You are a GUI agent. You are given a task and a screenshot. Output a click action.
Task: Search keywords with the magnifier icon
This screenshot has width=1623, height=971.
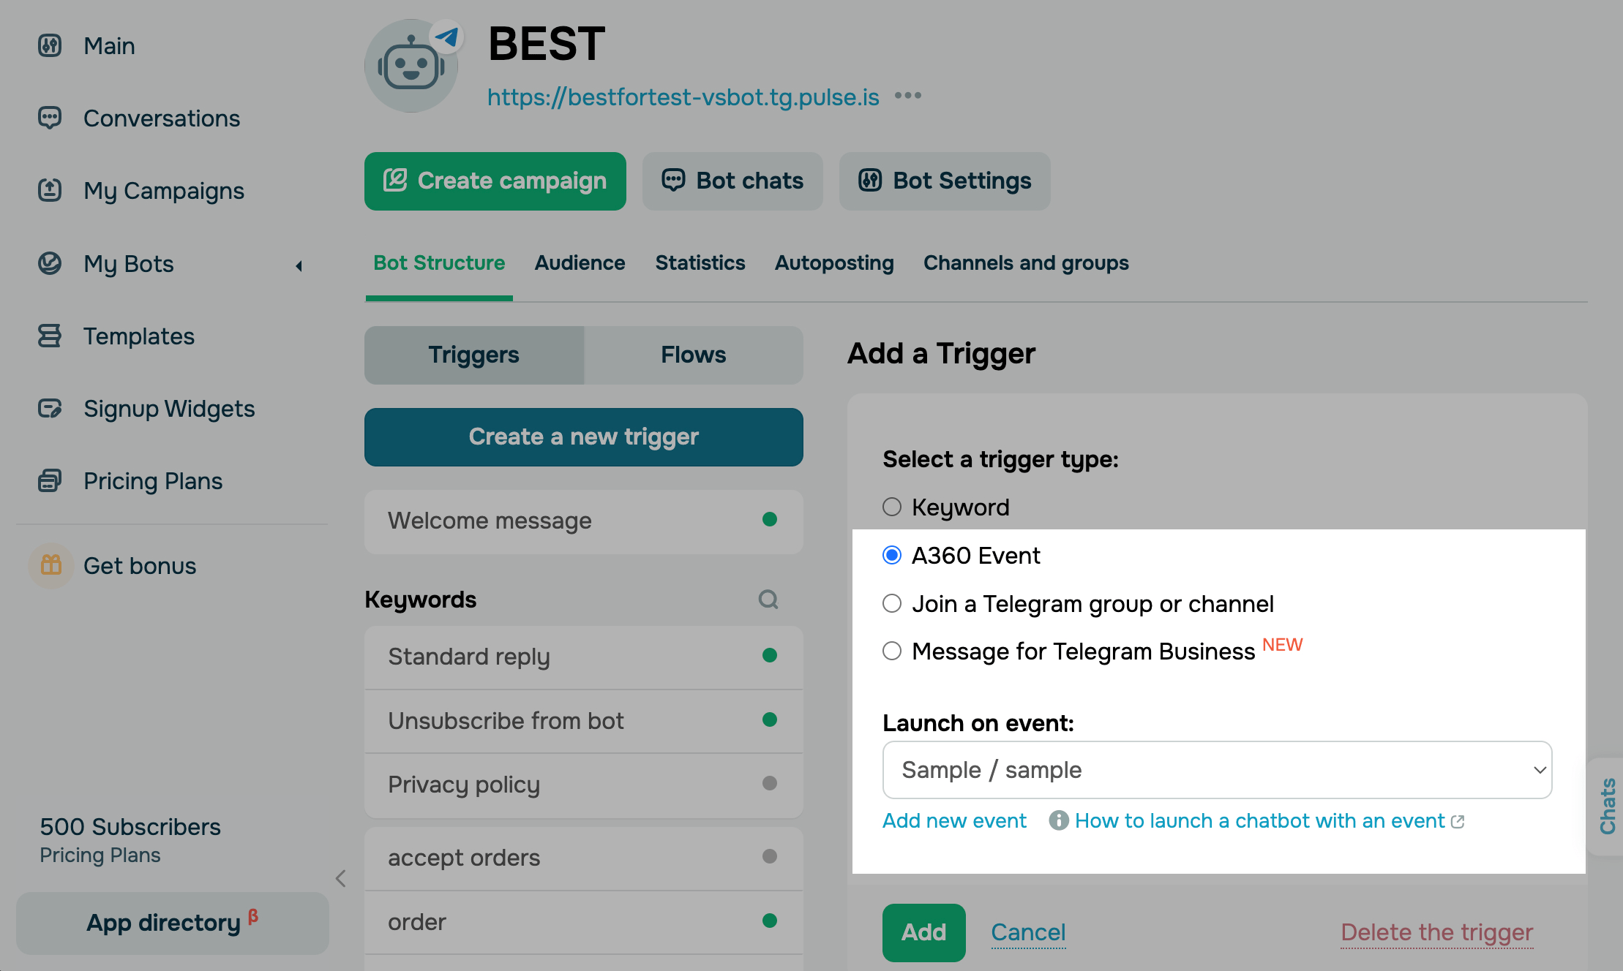click(768, 600)
